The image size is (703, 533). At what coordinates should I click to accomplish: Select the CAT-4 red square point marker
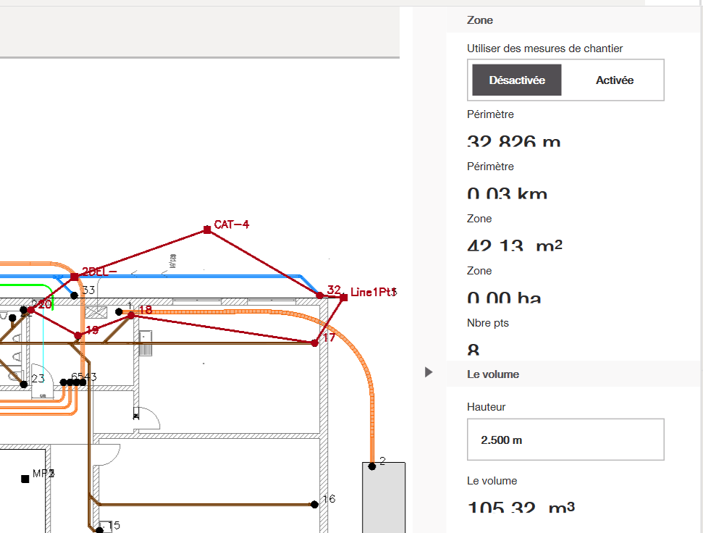point(207,230)
